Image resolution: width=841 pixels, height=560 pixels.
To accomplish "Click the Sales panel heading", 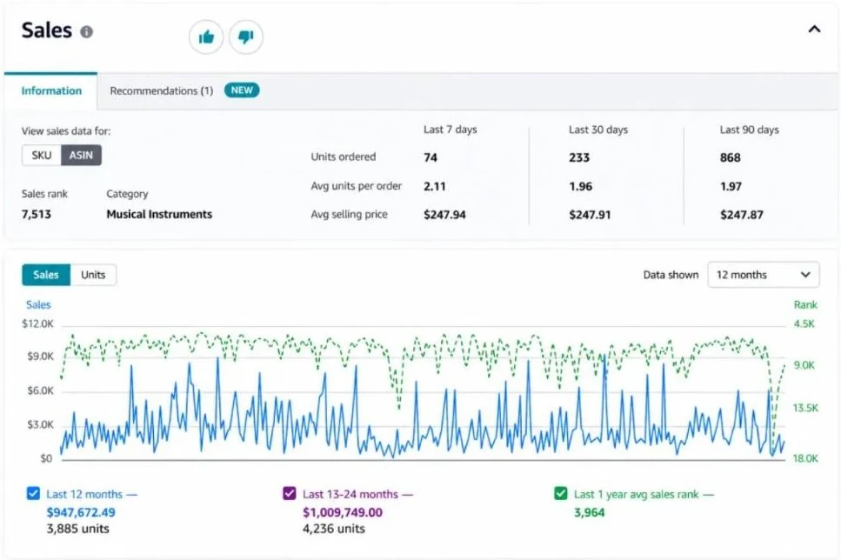I will (47, 30).
